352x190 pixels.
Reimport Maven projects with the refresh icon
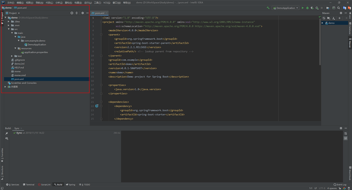tap(324, 18)
